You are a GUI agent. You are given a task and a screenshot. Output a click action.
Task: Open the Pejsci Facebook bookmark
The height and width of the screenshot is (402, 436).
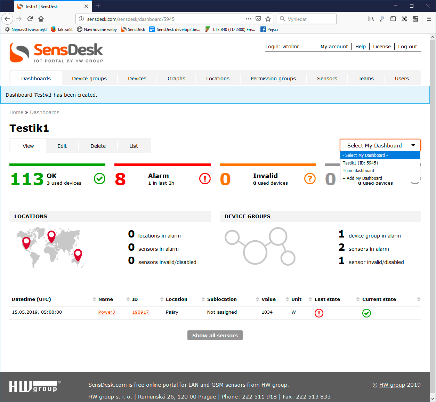(269, 29)
